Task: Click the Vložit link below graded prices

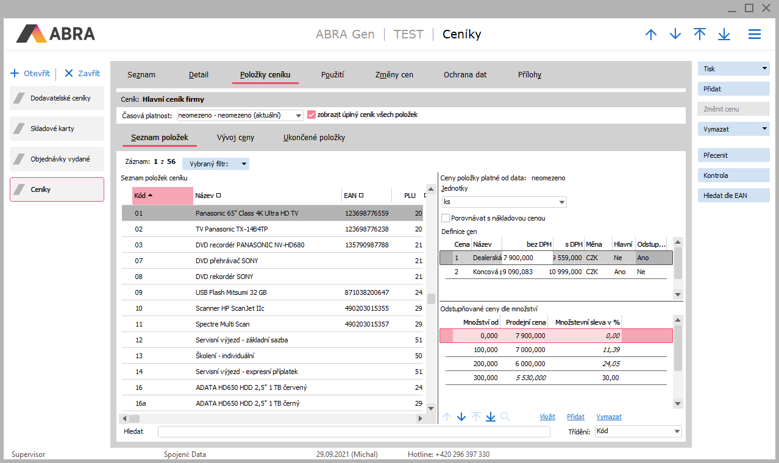Action: coord(547,417)
